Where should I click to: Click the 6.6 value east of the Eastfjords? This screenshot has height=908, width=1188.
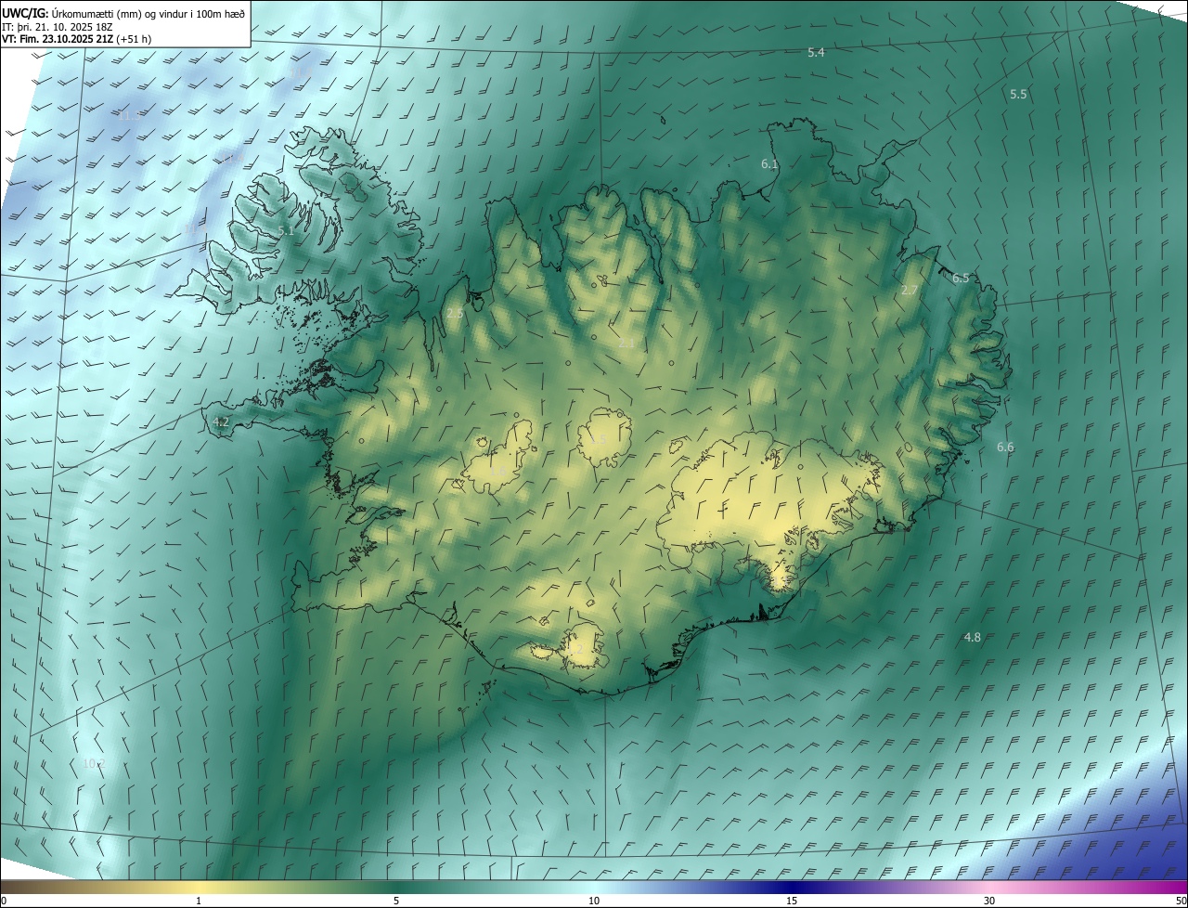coord(1005,448)
